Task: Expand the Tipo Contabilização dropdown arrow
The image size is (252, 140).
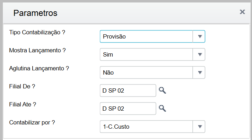Action: [199, 36]
